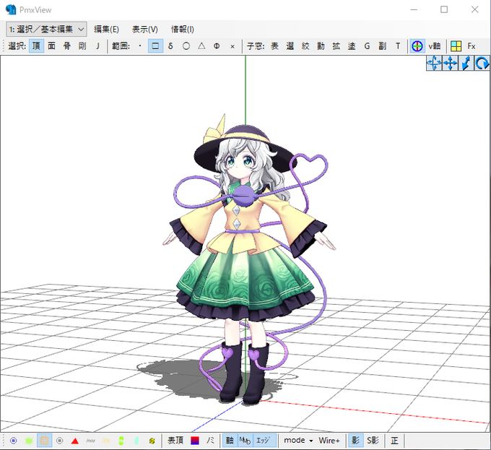Open the 1: 選択/基本編集 mode dropdown

click(46, 29)
